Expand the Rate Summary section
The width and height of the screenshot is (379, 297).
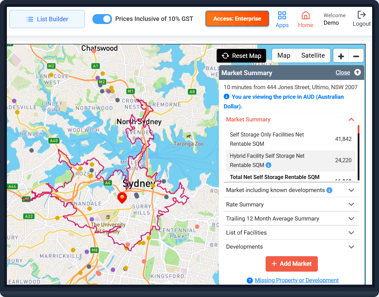291,204
